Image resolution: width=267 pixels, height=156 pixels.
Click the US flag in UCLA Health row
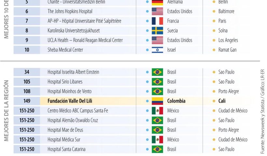tap(157, 40)
